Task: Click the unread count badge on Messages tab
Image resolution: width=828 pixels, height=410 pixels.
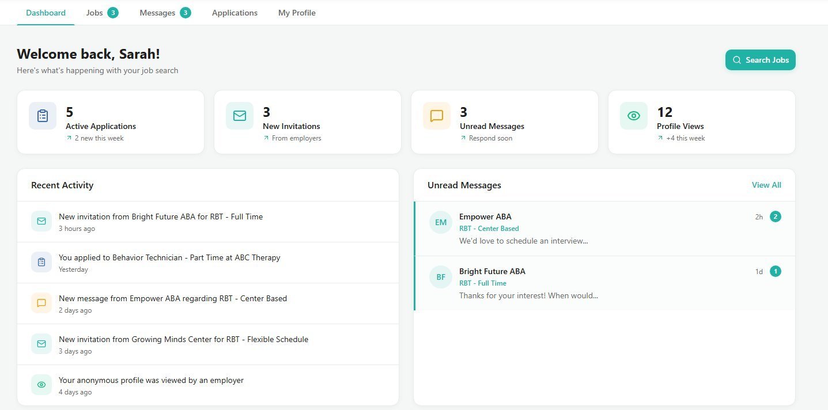Action: tap(185, 12)
